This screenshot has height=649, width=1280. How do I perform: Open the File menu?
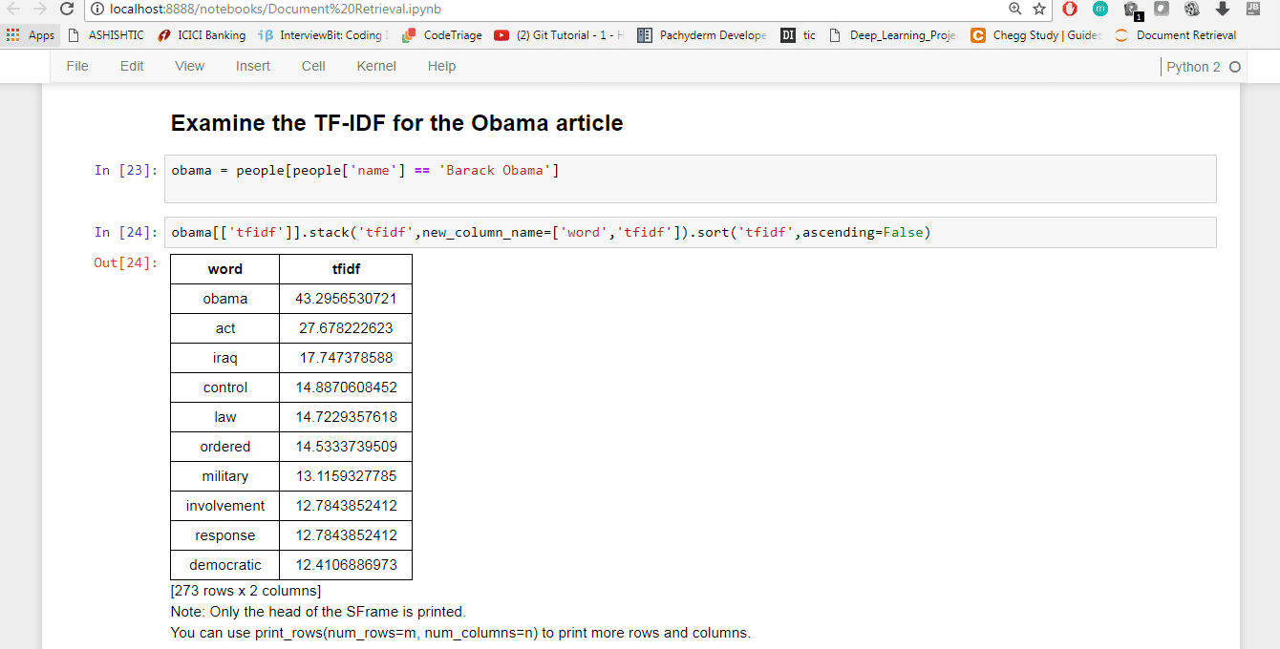[77, 66]
